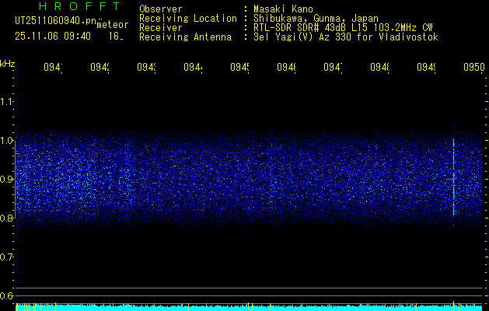489x311 pixels.
Task: Click the 3el Yagi antenna description
Action: pos(345,37)
